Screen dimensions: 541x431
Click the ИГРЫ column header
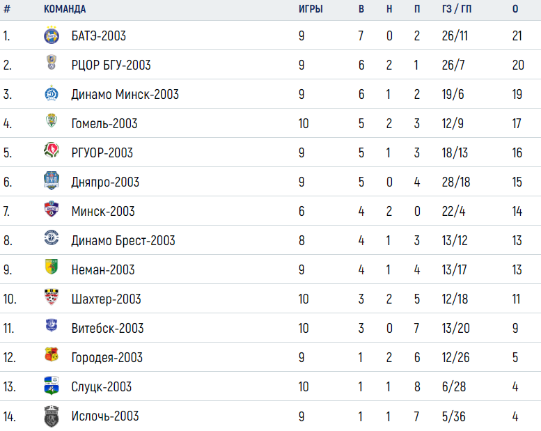311,9
